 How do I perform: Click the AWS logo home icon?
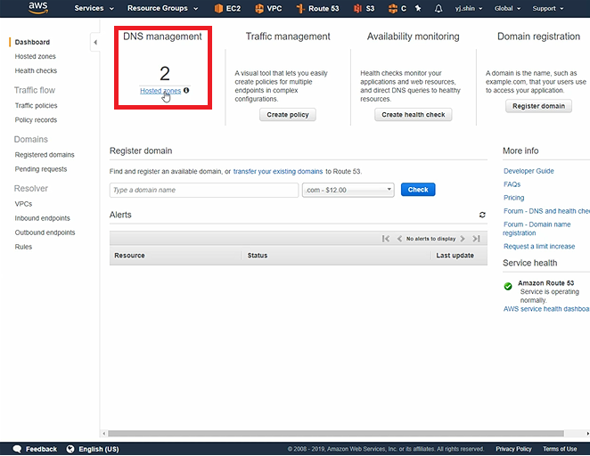click(38, 8)
